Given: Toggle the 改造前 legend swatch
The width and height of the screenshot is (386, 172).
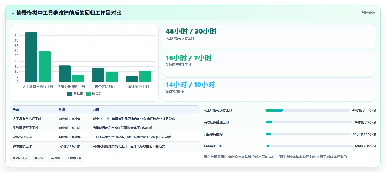Looking at the screenshot, I should [70, 94].
